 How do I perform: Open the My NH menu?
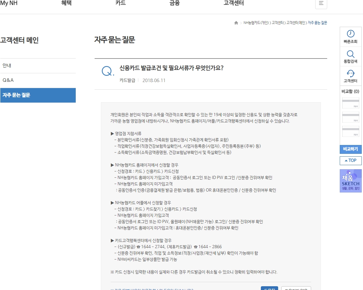tap(9, 3)
